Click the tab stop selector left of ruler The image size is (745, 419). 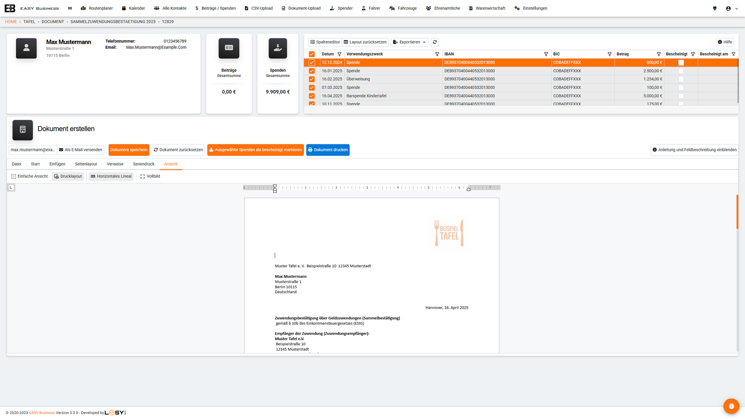click(x=11, y=188)
